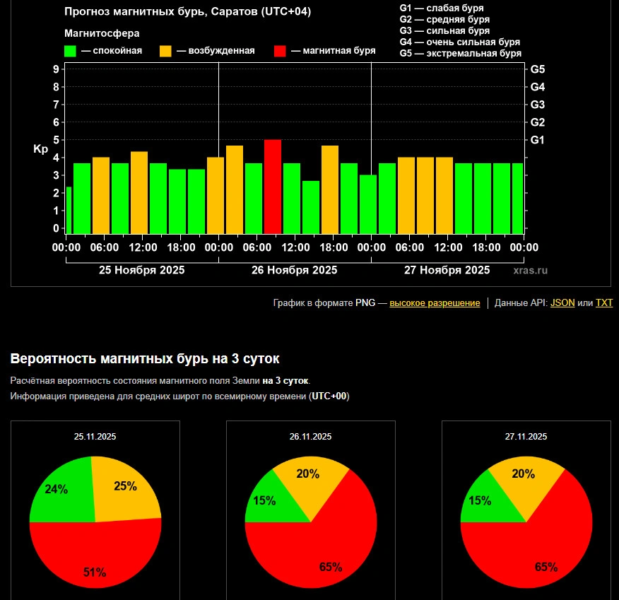Click the yellow 20% slice for 27.11.2025
The height and width of the screenshot is (600, 619).
click(524, 477)
